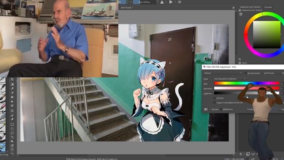Screen dimensions: 284x160
Task: Toggle the Preview checkbox
Action: (210, 109)
